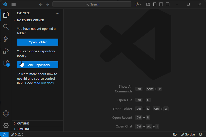This screenshot has height=137, width=206.
Task: Click the VS Code logo icon
Action: tap(5, 4)
